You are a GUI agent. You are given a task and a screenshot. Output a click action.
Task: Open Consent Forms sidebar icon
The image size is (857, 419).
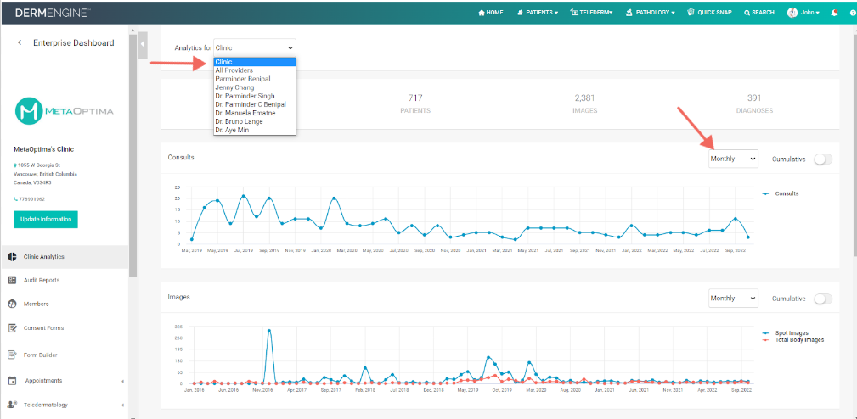point(12,328)
